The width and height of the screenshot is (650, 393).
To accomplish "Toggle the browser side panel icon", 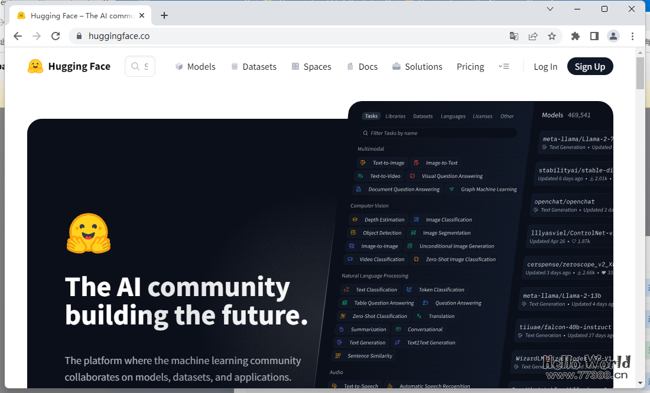I will [594, 36].
